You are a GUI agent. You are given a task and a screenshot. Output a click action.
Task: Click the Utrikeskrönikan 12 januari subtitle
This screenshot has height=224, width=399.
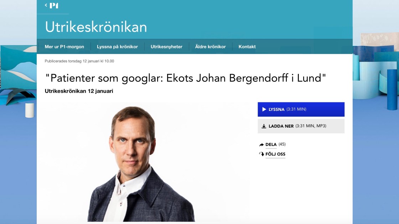pos(79,91)
